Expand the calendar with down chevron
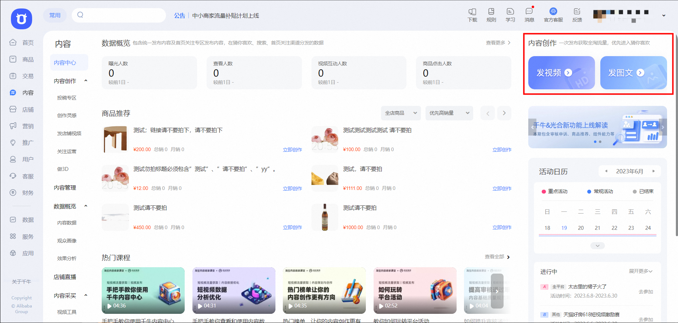 (597, 246)
